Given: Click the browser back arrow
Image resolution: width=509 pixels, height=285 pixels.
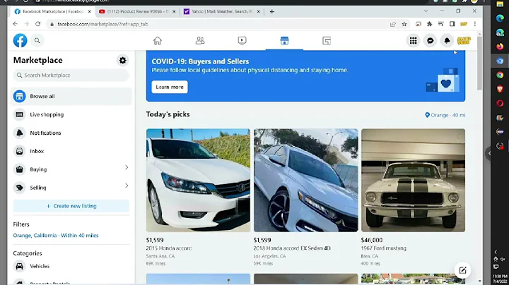Looking at the screenshot, I should coord(16,24).
